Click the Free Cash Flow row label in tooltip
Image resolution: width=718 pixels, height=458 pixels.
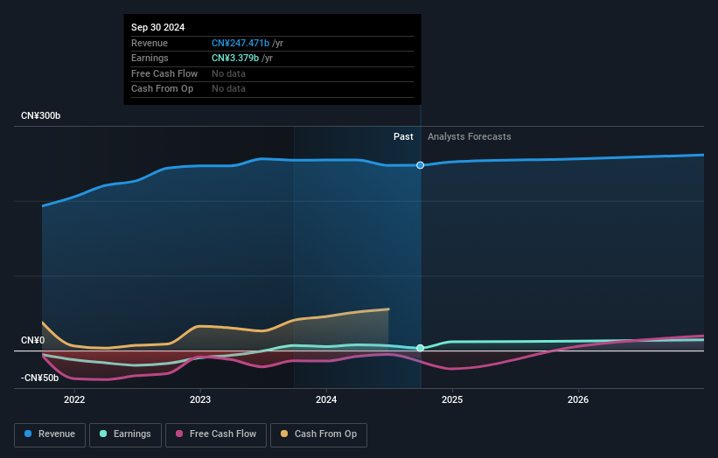164,73
